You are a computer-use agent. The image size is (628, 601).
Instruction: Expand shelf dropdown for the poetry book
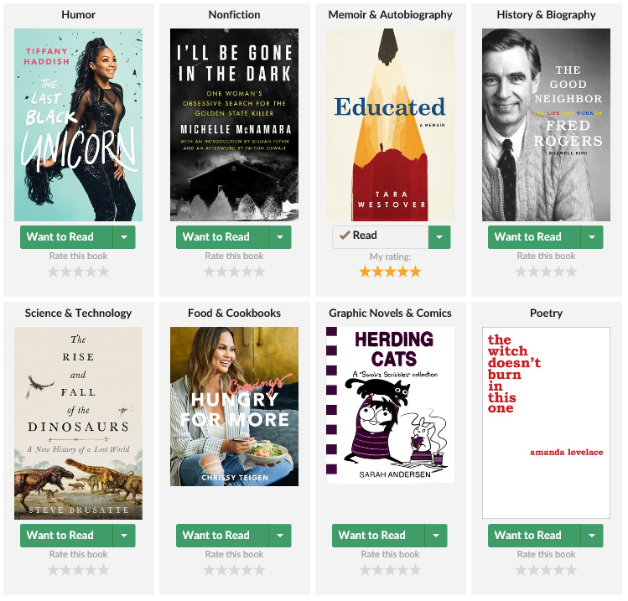coord(592,536)
